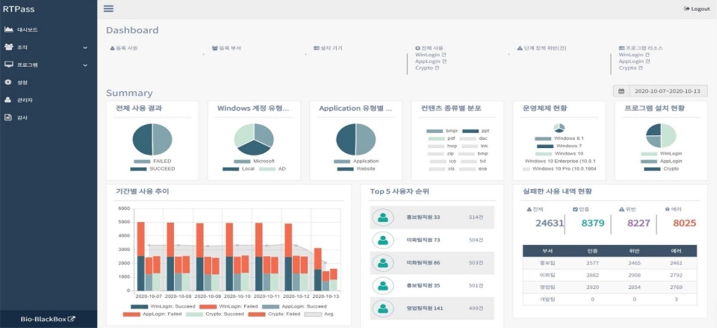Click the 설정 gear icon
The image size is (717, 328).
[8, 82]
